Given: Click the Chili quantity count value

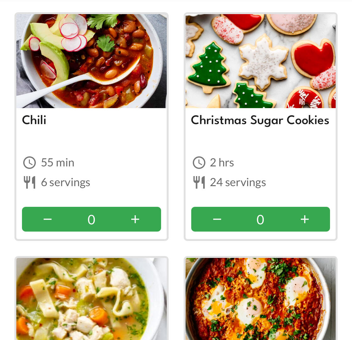Looking at the screenshot, I should pos(91,220).
